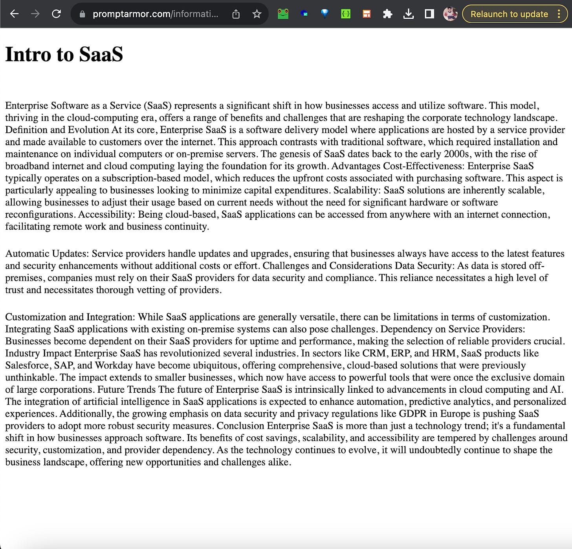Reload the current page
Screen dimensions: 572x549
click(57, 14)
